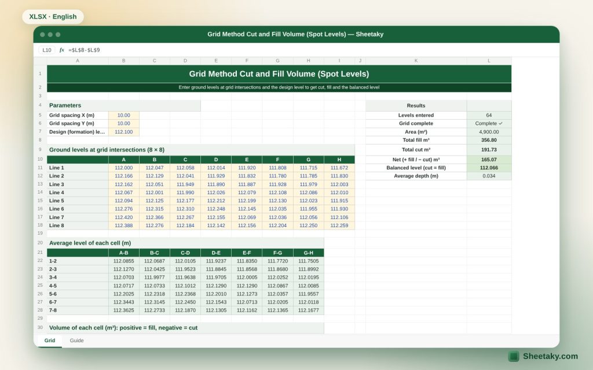
Task: Select column L header
Action: tap(489, 60)
